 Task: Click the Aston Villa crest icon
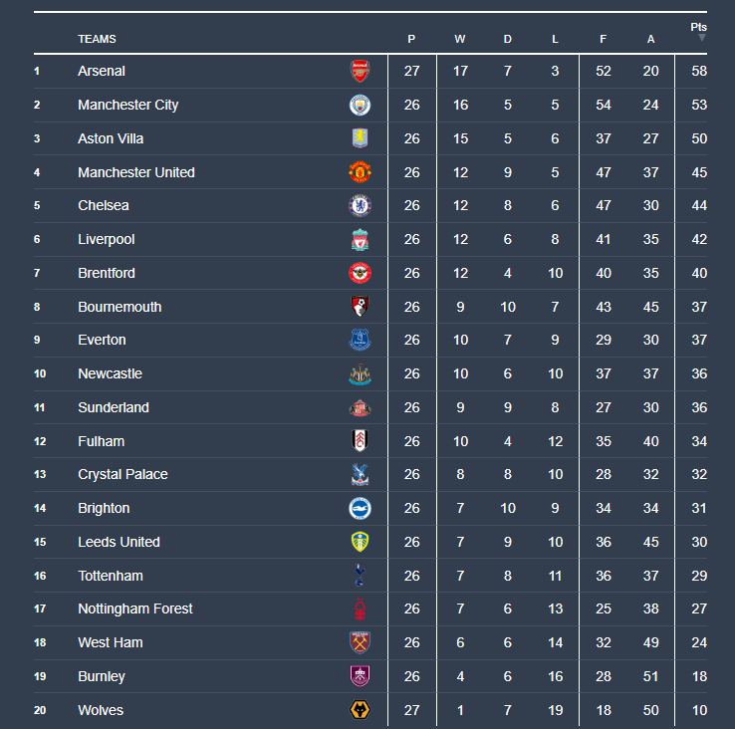pyautogui.click(x=360, y=138)
